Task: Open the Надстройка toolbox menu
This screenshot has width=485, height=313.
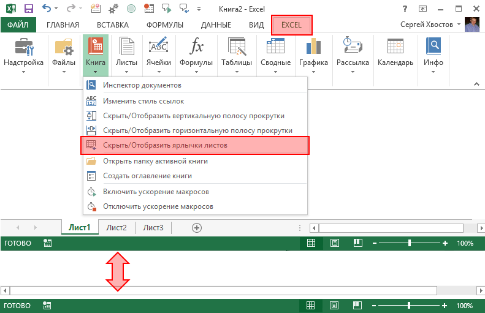Action: click(x=23, y=56)
